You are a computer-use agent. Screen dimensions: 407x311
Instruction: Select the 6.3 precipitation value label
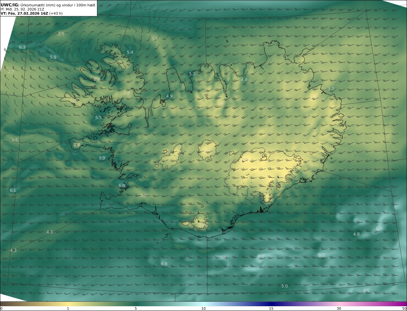pyautogui.click(x=22, y=47)
